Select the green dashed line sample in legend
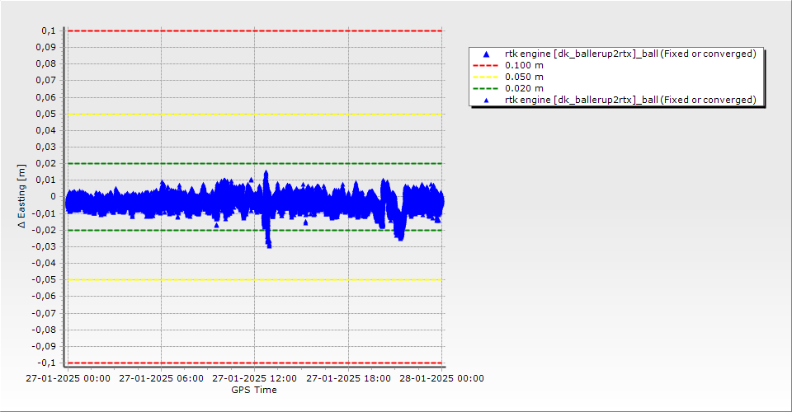This screenshot has height=412, width=792. click(x=485, y=89)
